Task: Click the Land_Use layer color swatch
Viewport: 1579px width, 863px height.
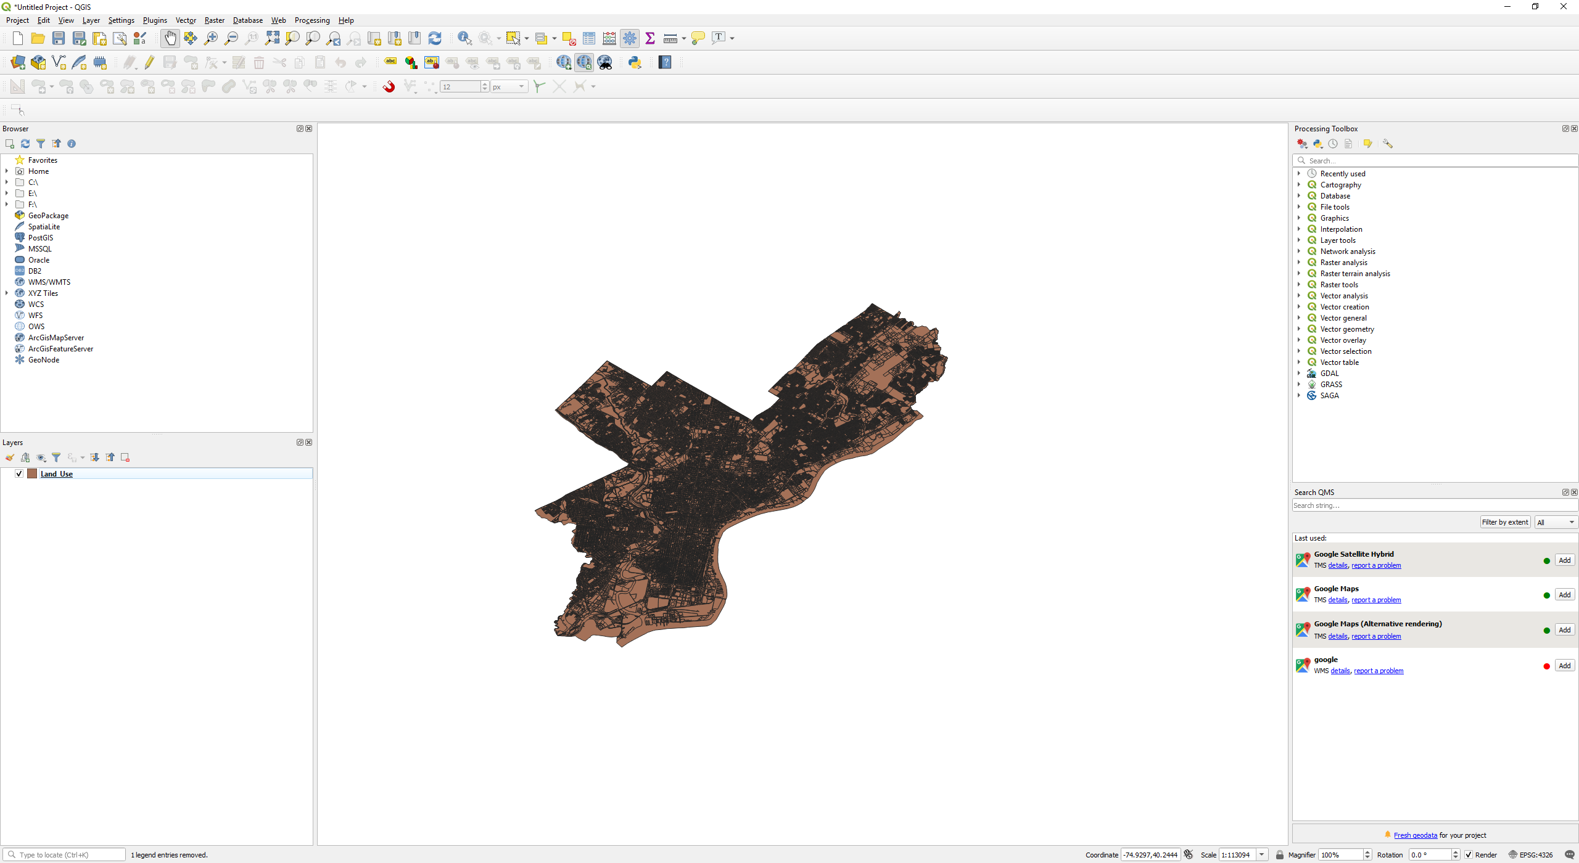Action: (x=32, y=473)
